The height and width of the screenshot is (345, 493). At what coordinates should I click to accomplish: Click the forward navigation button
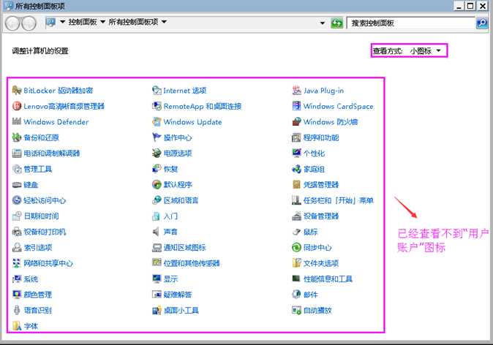coord(29,23)
